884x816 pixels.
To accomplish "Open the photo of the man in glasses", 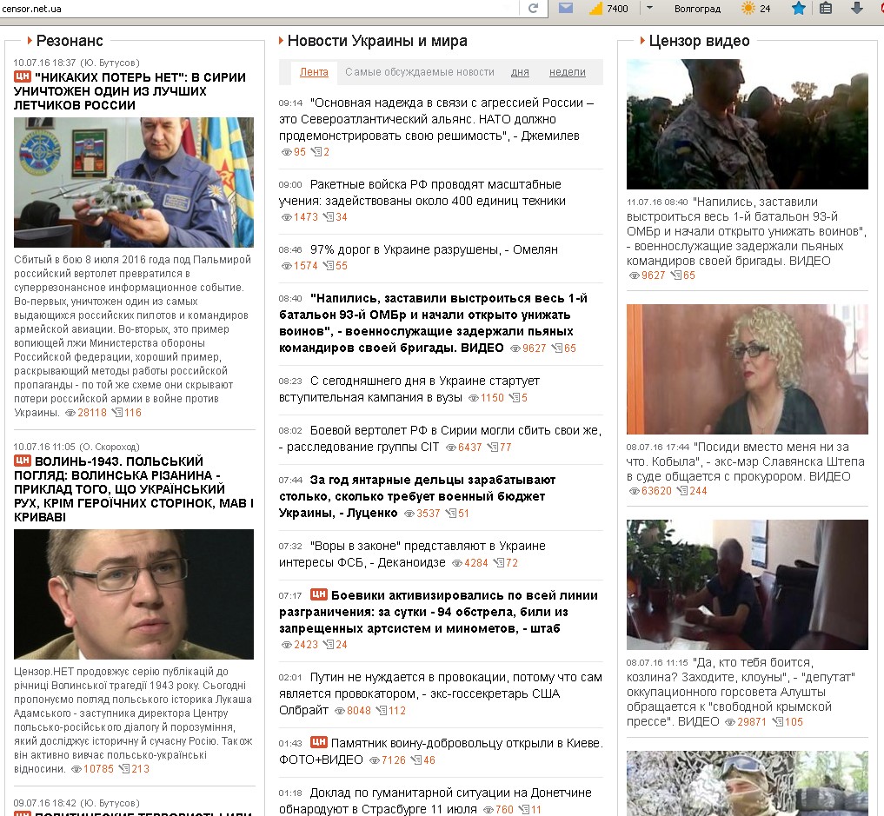I will (x=134, y=594).
